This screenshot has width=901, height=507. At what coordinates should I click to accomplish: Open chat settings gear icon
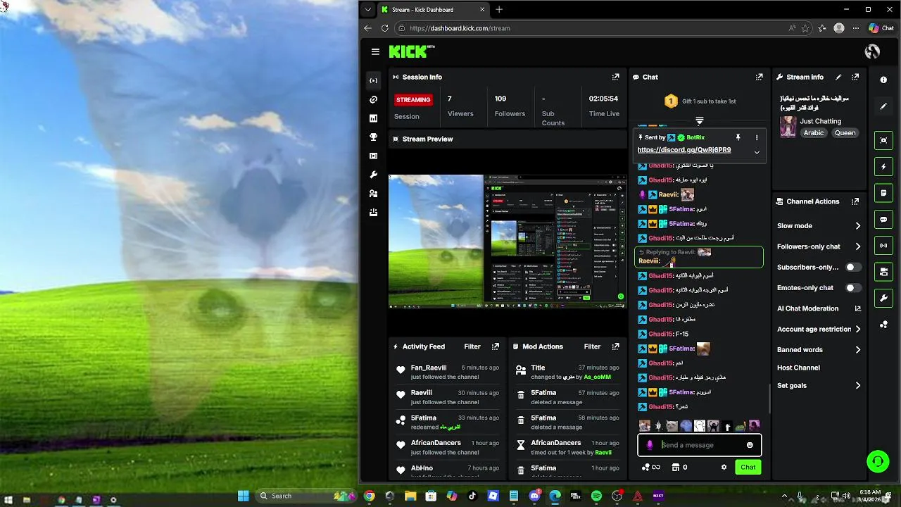tap(724, 467)
